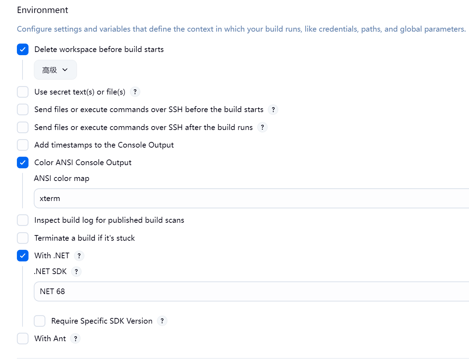469x364 pixels.
Task: Show help for SSH after the build runs
Action: coord(262,127)
